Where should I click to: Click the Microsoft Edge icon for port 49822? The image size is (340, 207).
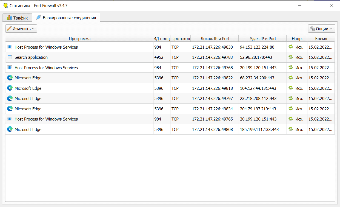tap(10, 78)
